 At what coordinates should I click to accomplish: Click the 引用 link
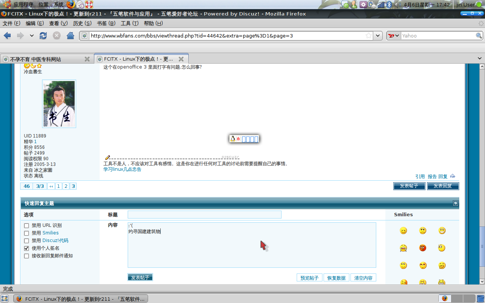420,176
